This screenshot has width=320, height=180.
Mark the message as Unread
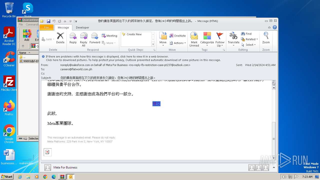[194, 39]
